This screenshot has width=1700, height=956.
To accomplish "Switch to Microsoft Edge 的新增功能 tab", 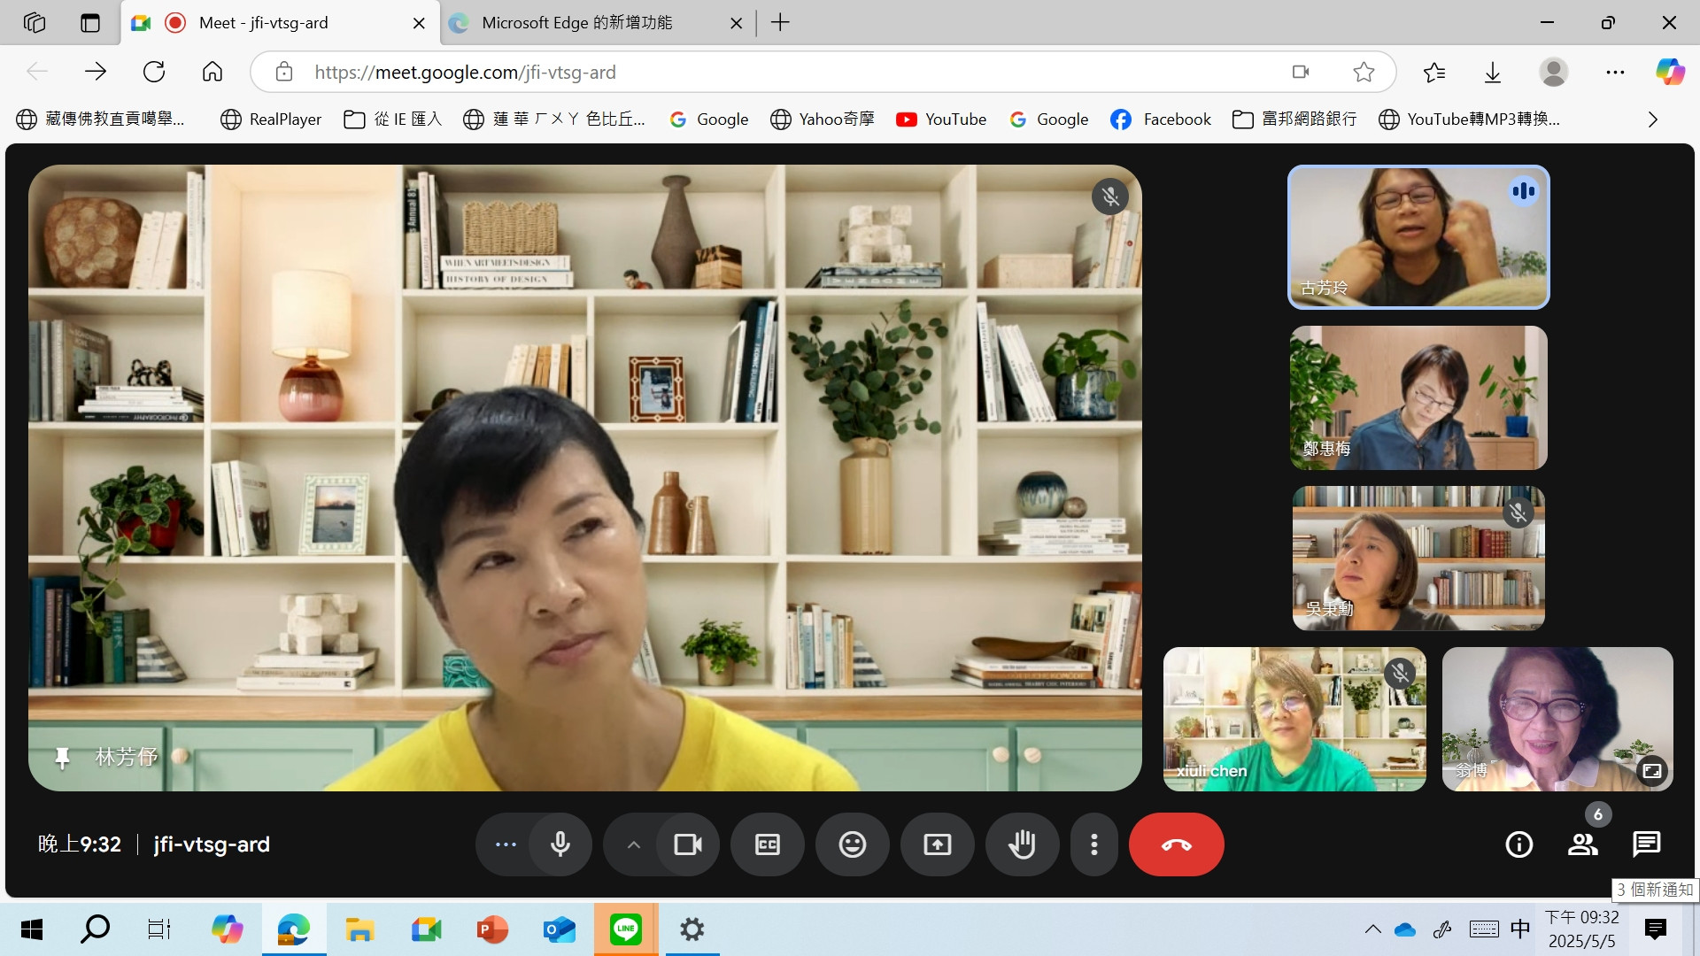I will (576, 23).
